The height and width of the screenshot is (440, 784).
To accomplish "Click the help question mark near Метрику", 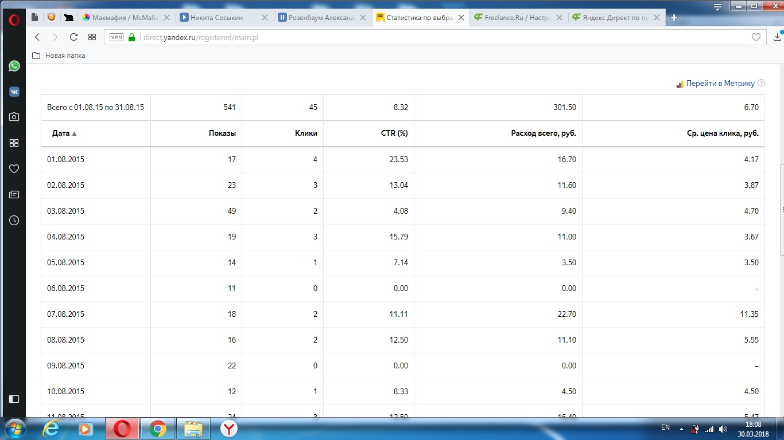I will 761,83.
